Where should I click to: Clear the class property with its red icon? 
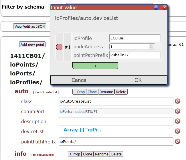177,101
